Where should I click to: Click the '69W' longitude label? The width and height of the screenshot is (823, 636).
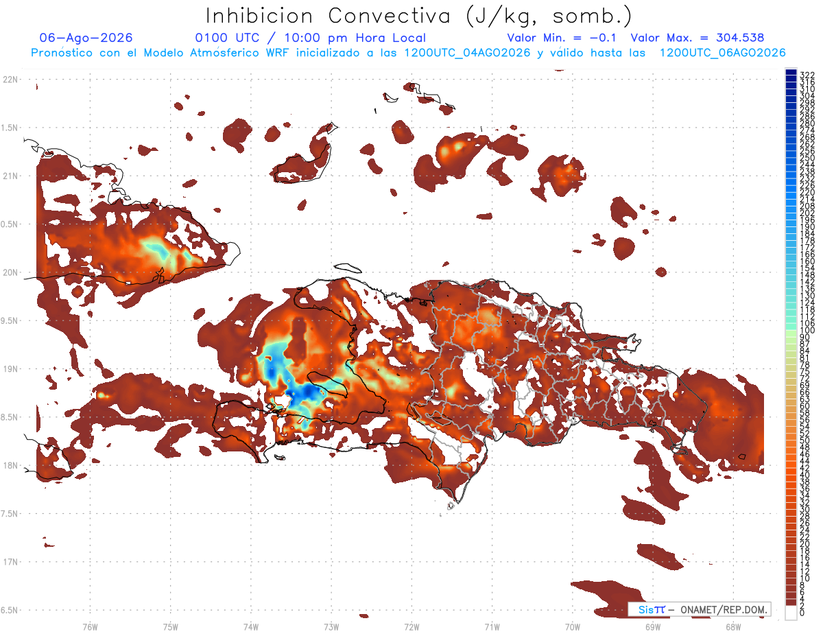pos(653,627)
